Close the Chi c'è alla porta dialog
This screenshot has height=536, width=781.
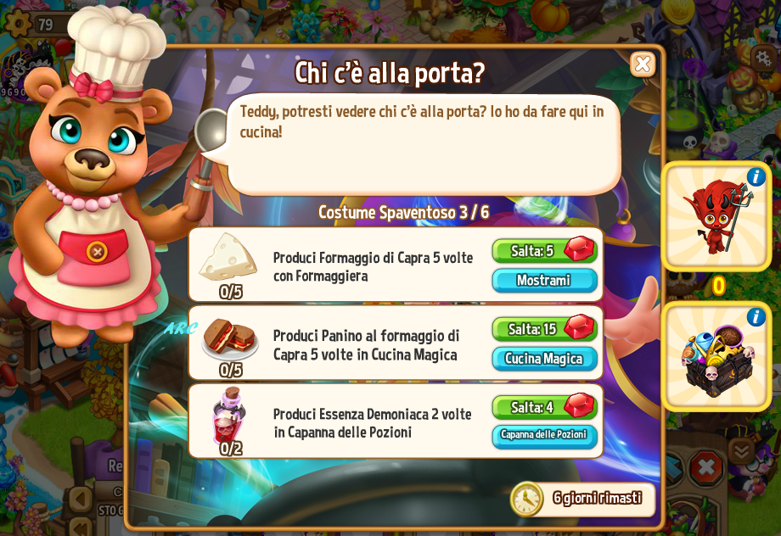click(x=643, y=64)
